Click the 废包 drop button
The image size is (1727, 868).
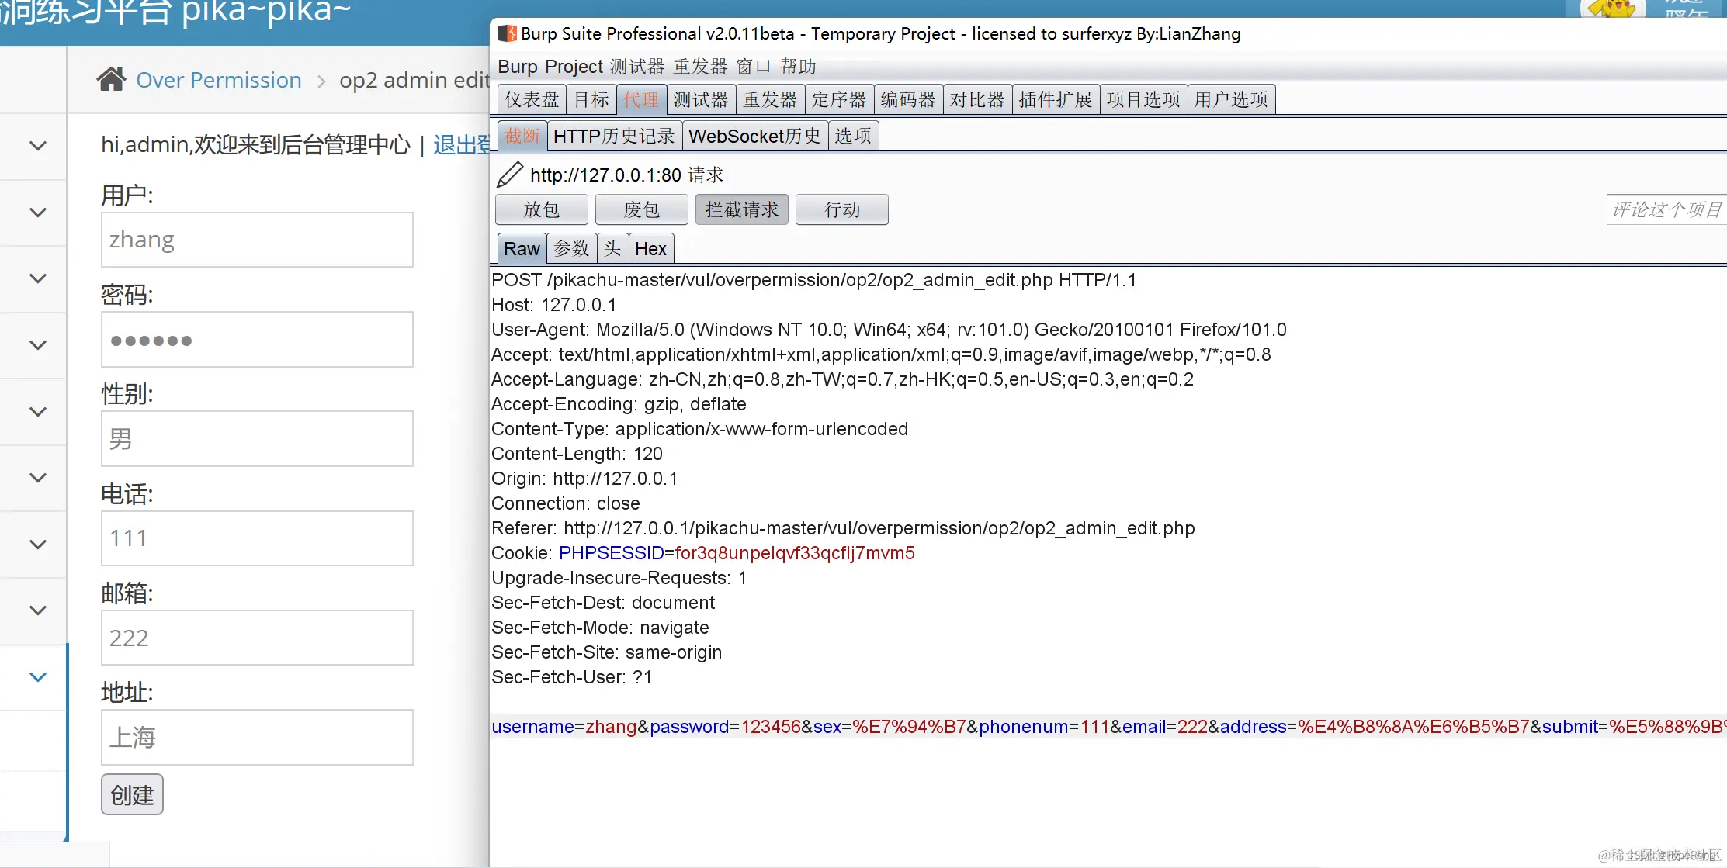coord(641,209)
